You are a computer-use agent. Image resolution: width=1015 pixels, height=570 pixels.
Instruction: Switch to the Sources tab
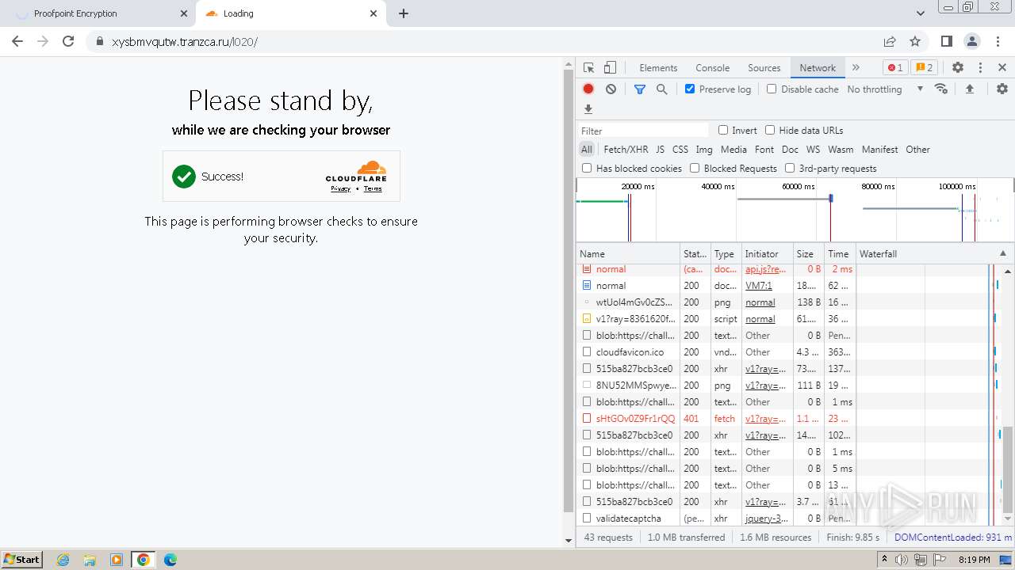(x=764, y=68)
